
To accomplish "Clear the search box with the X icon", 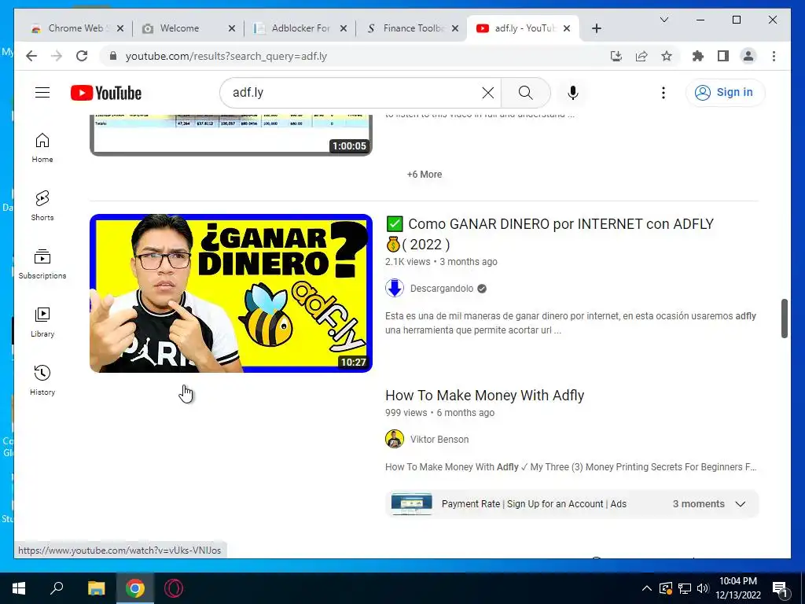I will (487, 93).
